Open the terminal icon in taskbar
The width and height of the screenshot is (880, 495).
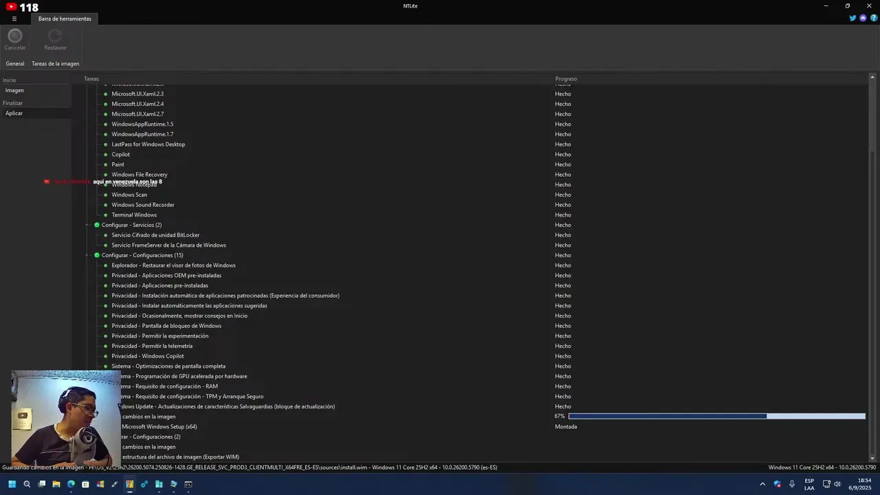[188, 484]
